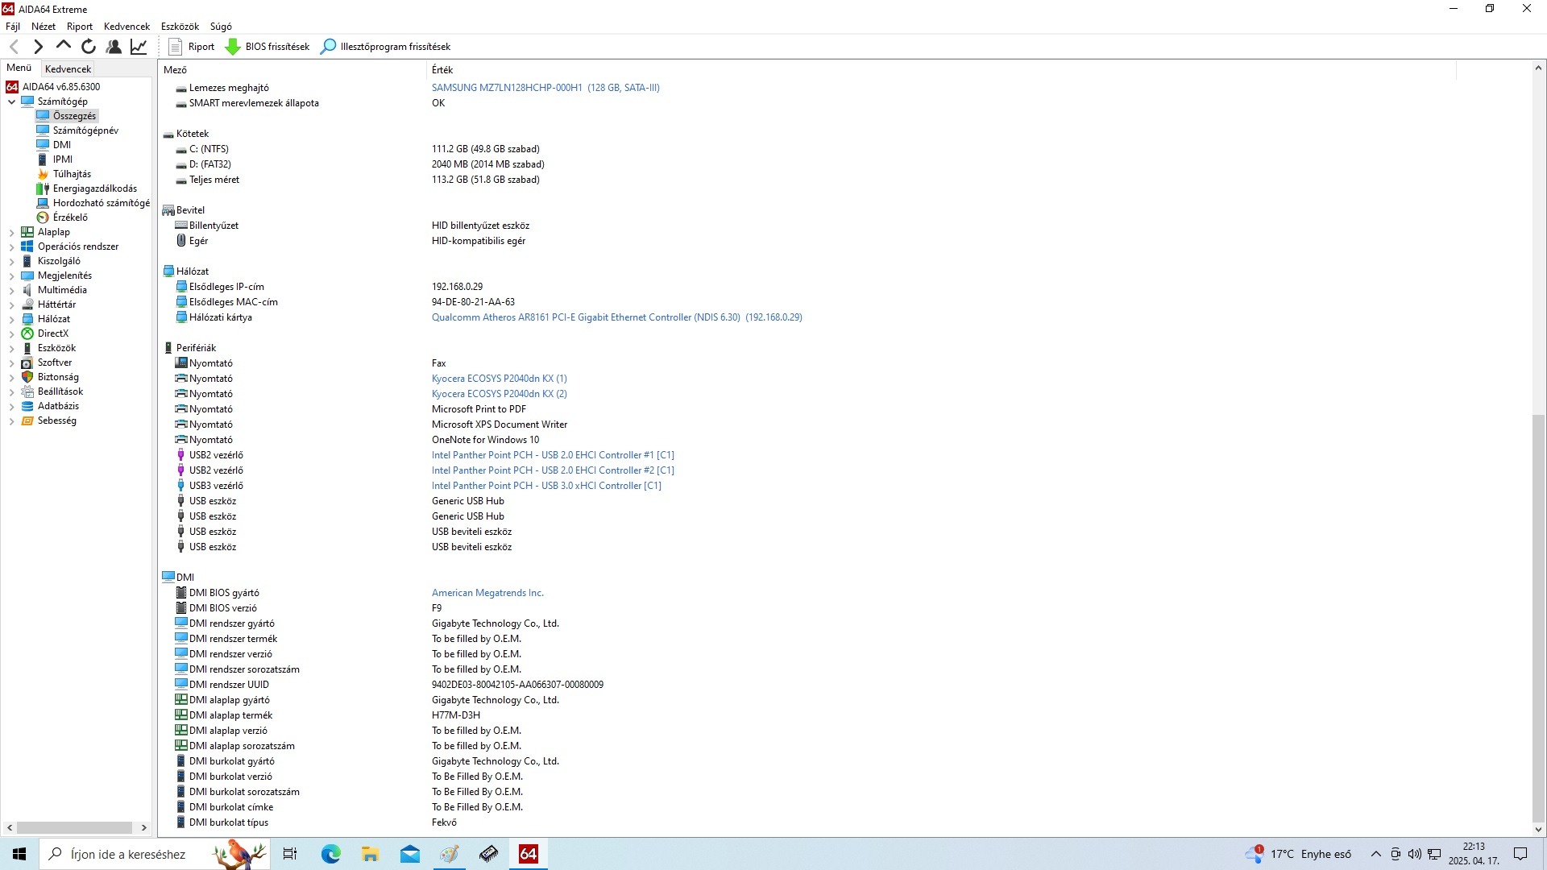Image resolution: width=1547 pixels, height=870 pixels.
Task: Open the graph toolbar icon
Action: (x=139, y=47)
